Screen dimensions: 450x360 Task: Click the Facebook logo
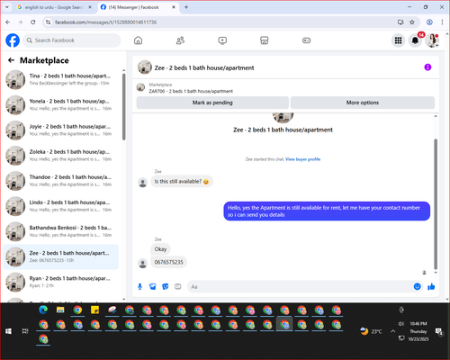tap(13, 40)
